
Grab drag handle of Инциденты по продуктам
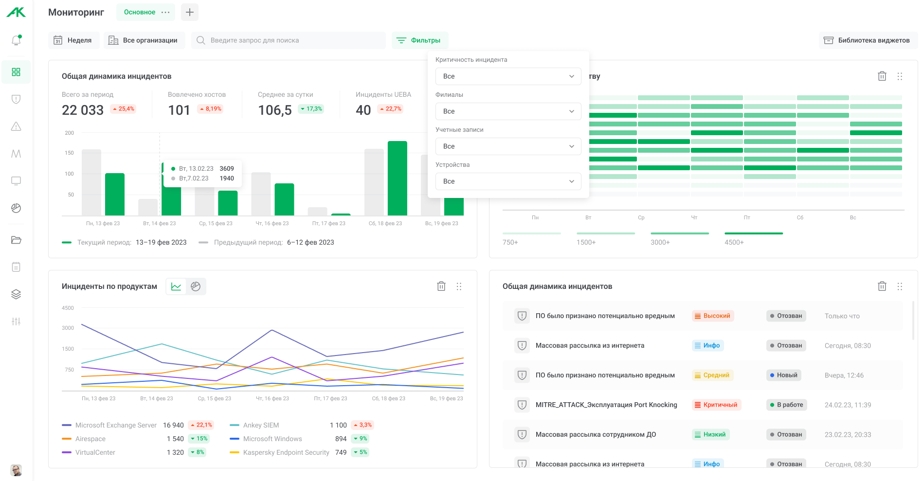tap(459, 286)
